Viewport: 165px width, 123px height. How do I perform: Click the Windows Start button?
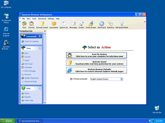(8, 121)
